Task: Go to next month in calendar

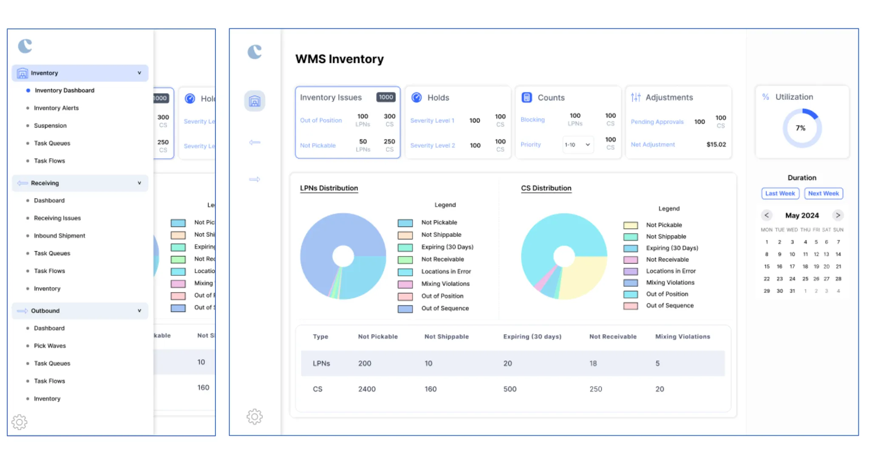Action: (838, 215)
